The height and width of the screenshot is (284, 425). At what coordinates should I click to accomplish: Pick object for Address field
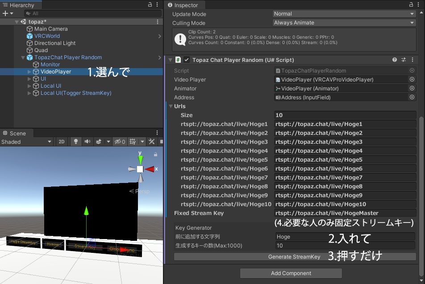pos(412,97)
